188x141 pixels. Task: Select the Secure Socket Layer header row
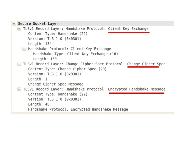coord(95,23)
